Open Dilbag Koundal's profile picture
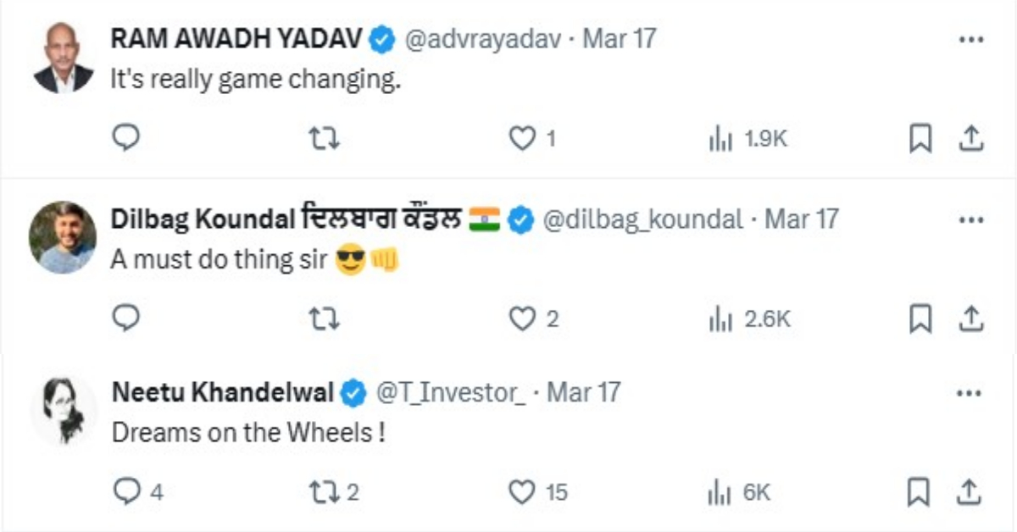The image size is (1017, 532). [63, 237]
